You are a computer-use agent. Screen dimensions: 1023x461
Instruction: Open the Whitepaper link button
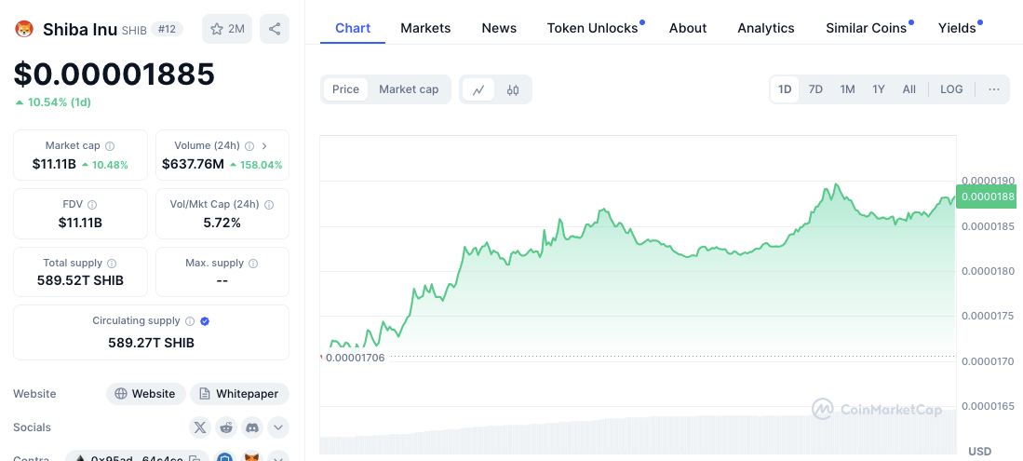coord(239,394)
